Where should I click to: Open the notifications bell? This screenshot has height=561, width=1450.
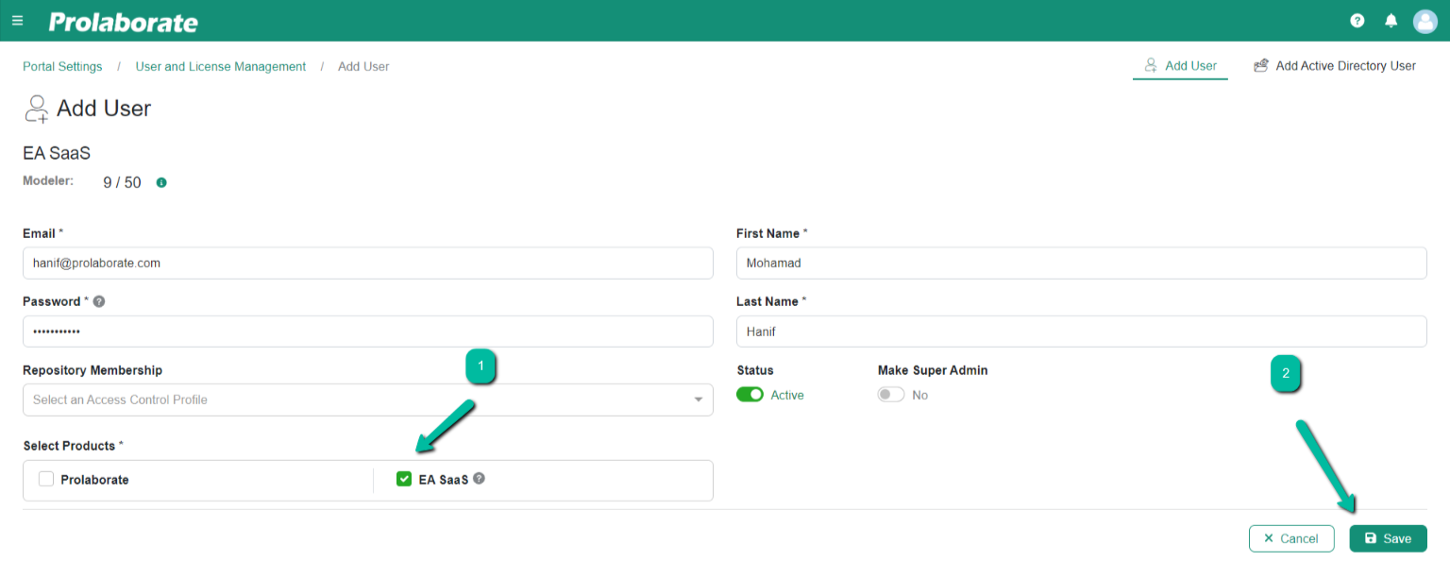[x=1391, y=21]
